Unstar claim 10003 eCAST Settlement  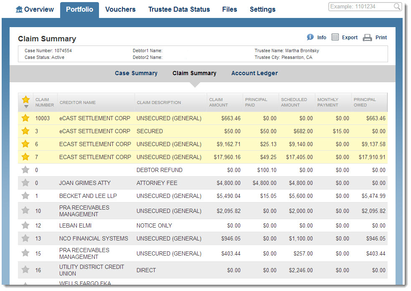pyautogui.click(x=25, y=118)
